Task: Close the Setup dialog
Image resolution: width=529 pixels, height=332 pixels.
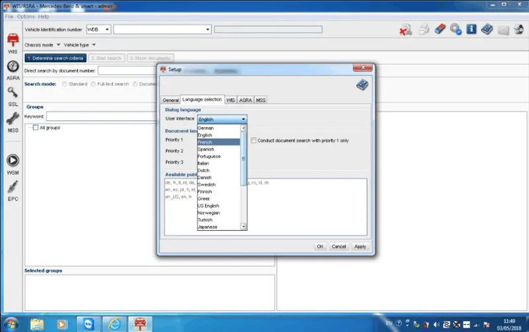Action: (362, 68)
